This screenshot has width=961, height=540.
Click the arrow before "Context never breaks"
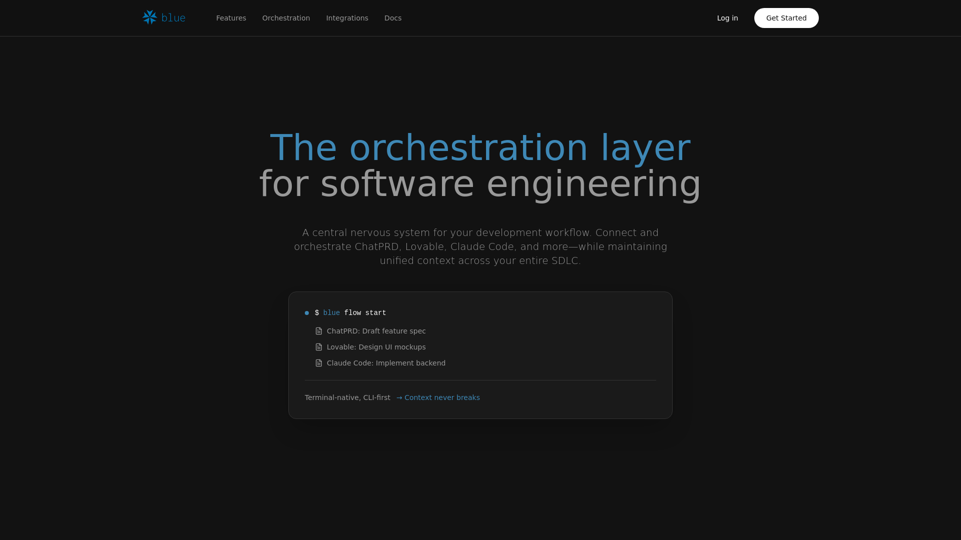click(399, 398)
